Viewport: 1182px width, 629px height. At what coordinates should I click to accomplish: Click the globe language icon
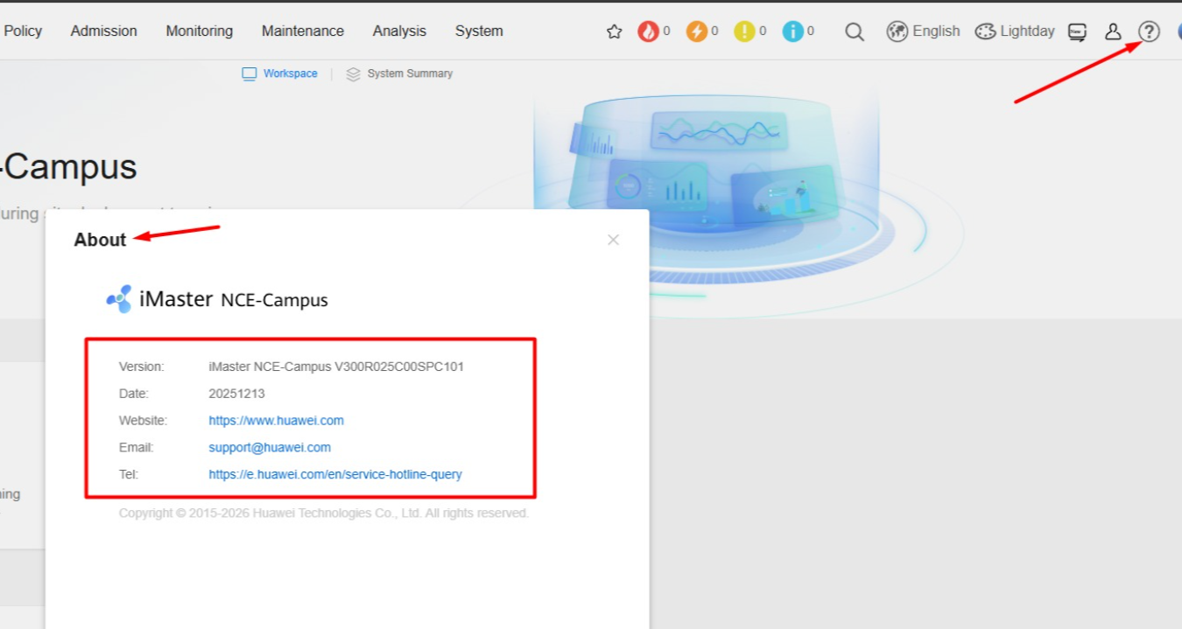tap(897, 31)
